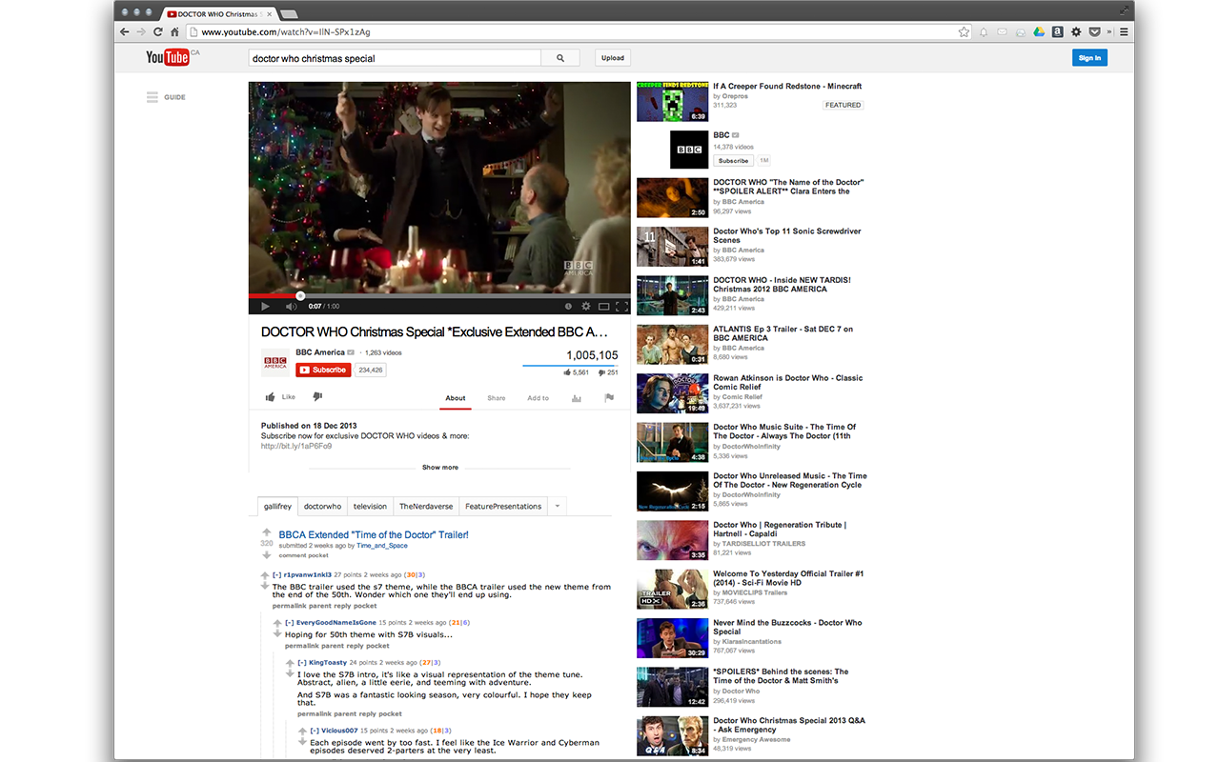Collapse Vicious007's comment using [-]
The height and width of the screenshot is (762, 1220).
(x=315, y=731)
